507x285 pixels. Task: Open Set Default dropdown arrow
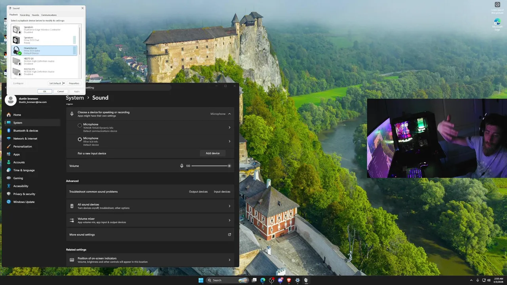(64, 83)
